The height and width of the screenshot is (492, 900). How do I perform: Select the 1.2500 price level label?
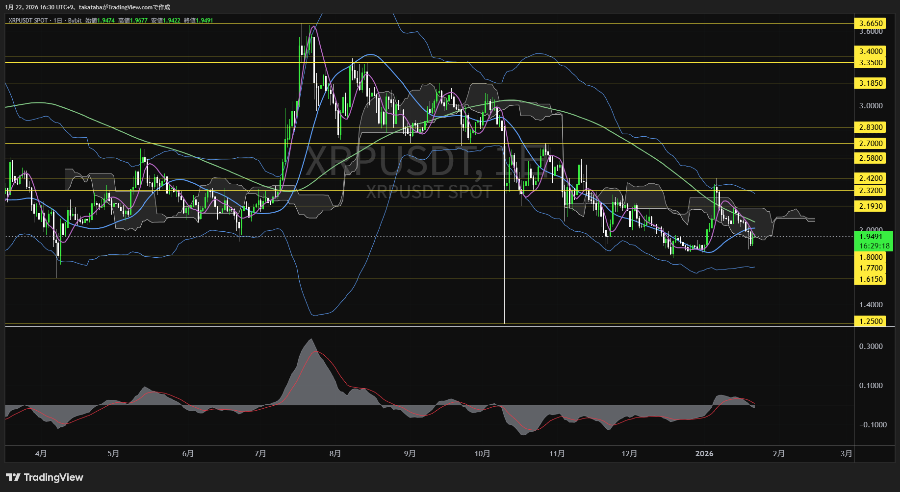coord(871,321)
